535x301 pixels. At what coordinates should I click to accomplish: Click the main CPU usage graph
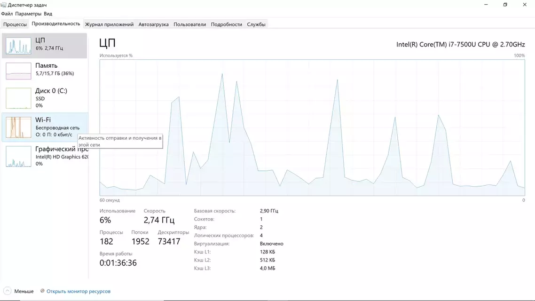312,127
